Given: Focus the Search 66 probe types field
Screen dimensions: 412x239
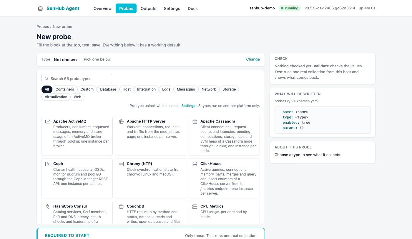Looking at the screenshot, I should point(77,78).
